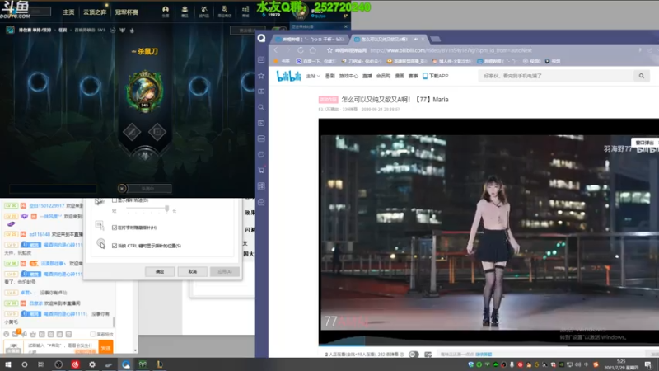Reload the bilibili page
This screenshot has width=659, height=371.
tap(300, 50)
